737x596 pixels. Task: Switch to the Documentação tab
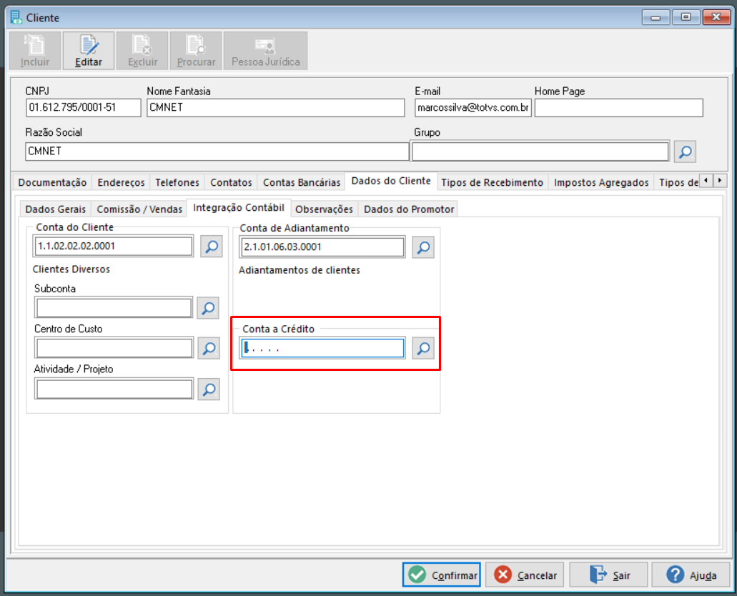point(52,182)
